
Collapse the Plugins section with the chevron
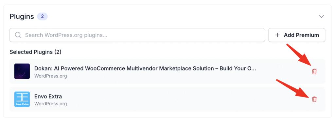321,16
